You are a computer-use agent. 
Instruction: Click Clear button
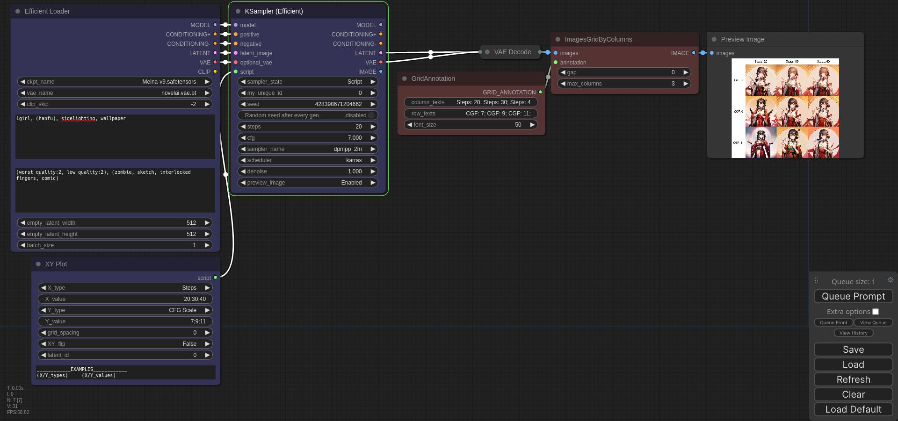(853, 394)
